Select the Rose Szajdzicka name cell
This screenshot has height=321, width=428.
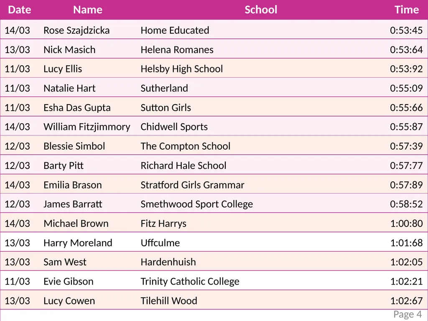[x=76, y=30]
